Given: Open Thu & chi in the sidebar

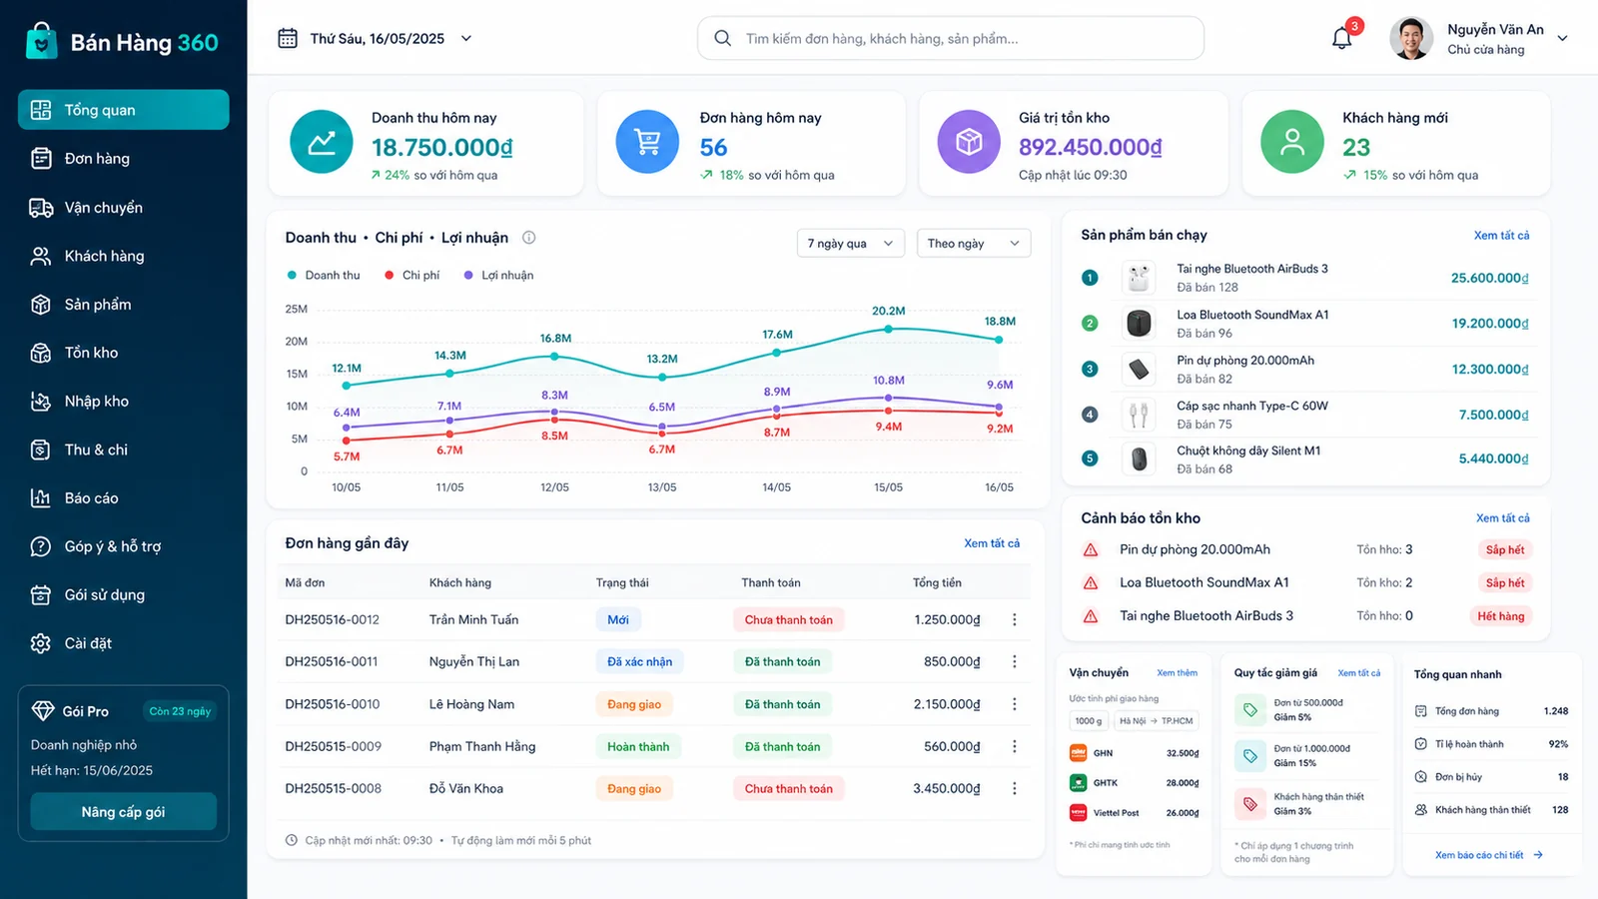Looking at the screenshot, I should point(124,449).
